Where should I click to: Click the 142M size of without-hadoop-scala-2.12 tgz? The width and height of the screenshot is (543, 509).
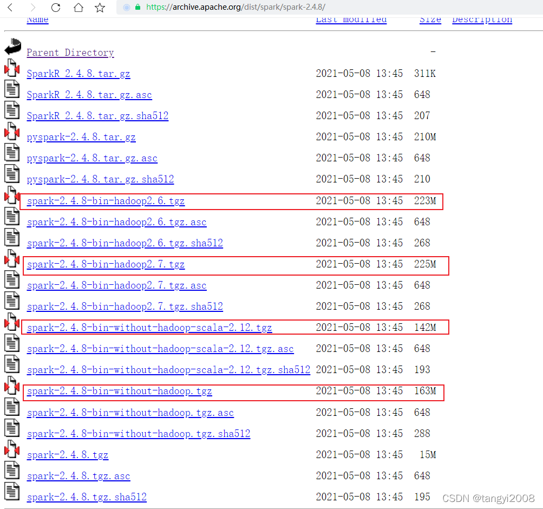pyautogui.click(x=425, y=328)
